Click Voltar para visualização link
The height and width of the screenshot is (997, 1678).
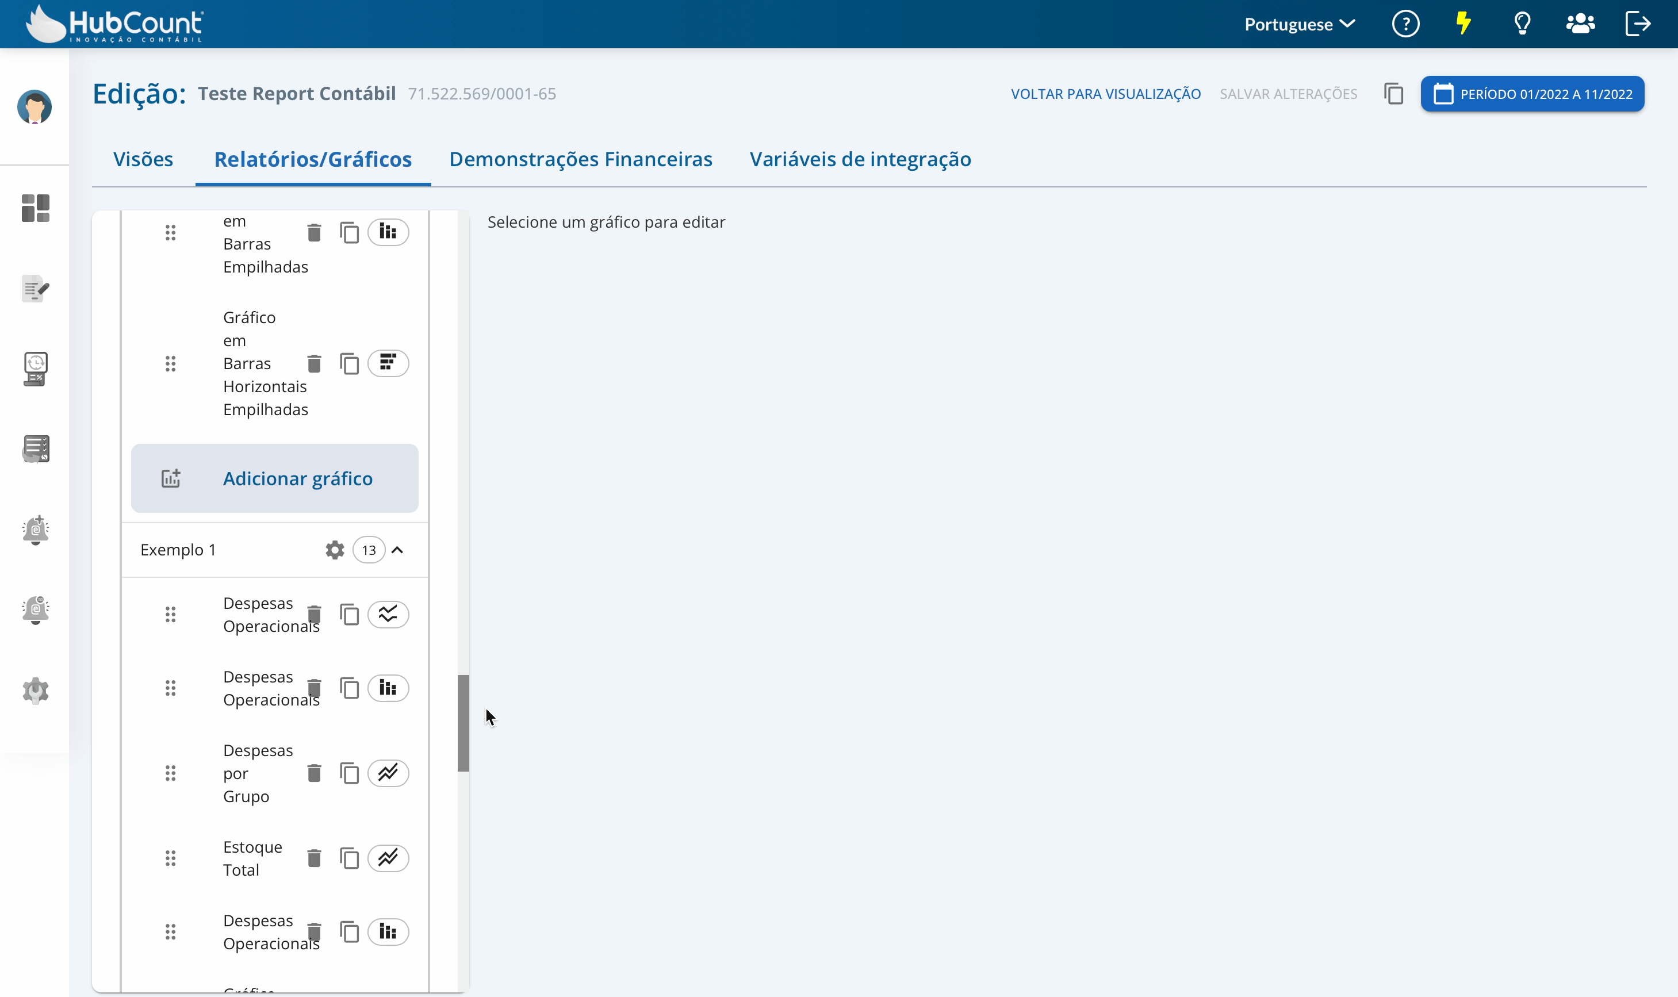[x=1106, y=94]
